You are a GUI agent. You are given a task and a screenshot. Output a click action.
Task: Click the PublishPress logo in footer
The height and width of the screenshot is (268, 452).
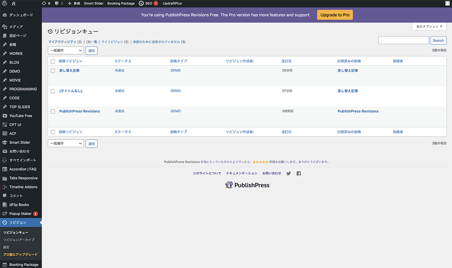247,185
